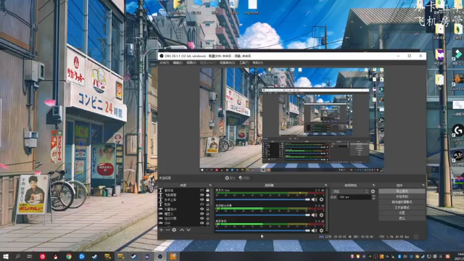
Task: Mute the Mic/Aux channel speaker icon
Action: tap(314, 199)
